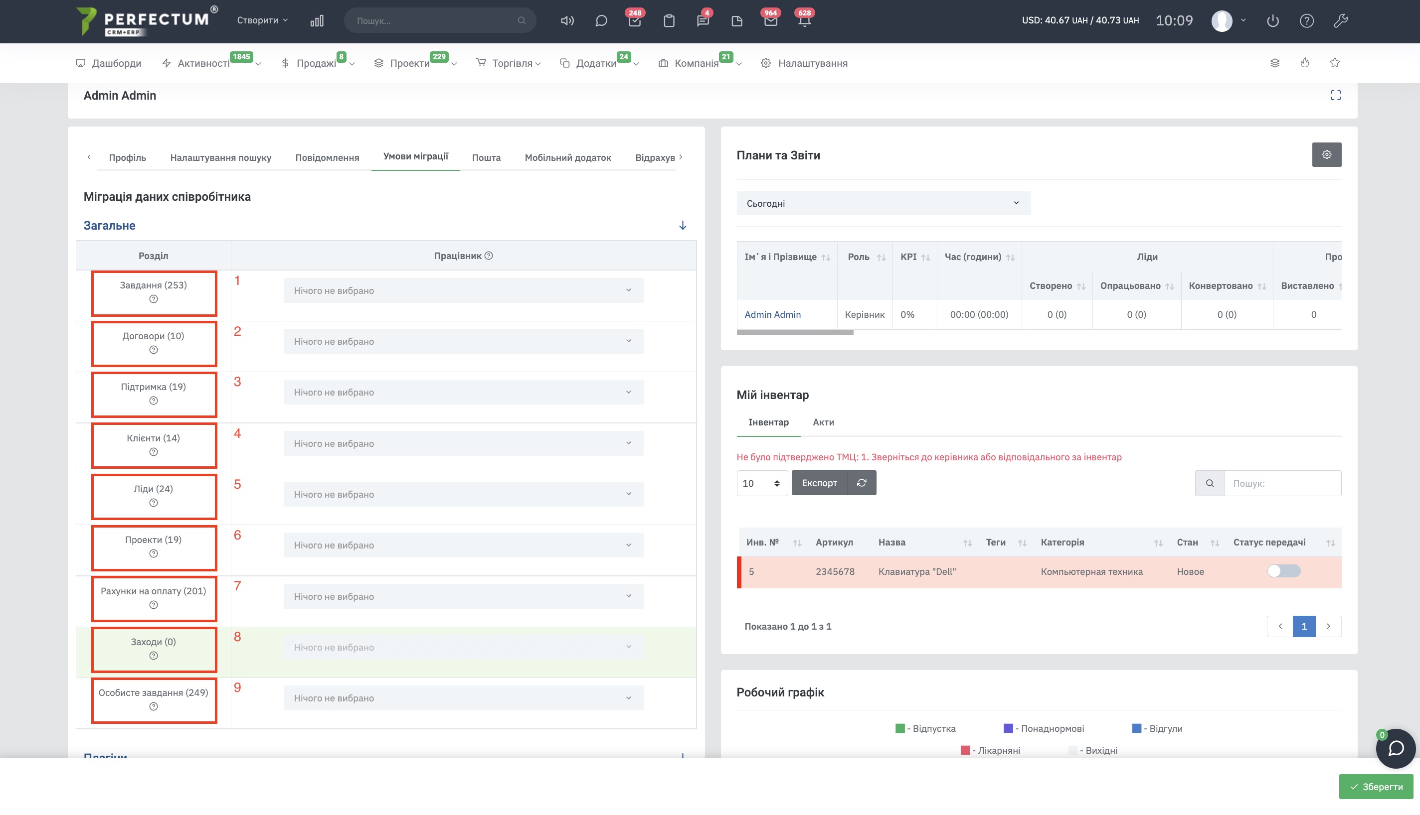The width and height of the screenshot is (1420, 815).
Task: Open the Сьогодні period dropdown
Action: pyautogui.click(x=884, y=203)
